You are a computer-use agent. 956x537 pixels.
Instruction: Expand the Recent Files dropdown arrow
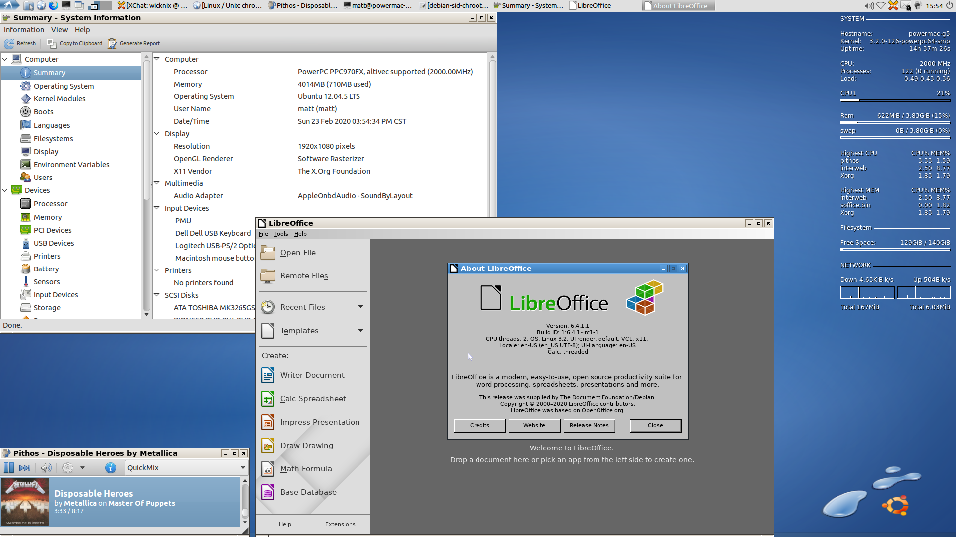[360, 307]
